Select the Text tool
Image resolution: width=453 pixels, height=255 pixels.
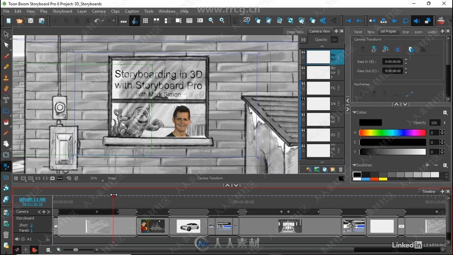(x=6, y=100)
